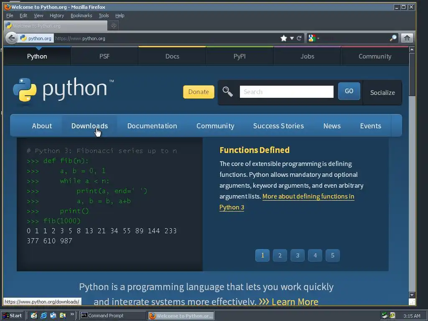
Task: Open the bookmarks dropdown arrow next to star
Action: [292, 38]
